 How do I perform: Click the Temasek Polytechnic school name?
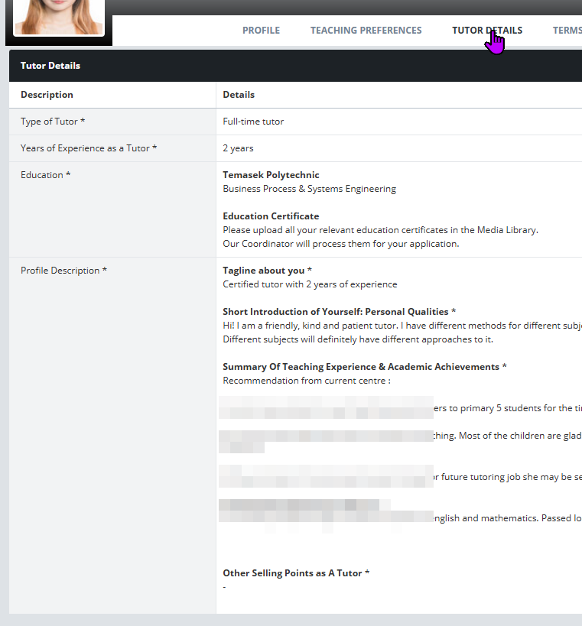coord(271,175)
